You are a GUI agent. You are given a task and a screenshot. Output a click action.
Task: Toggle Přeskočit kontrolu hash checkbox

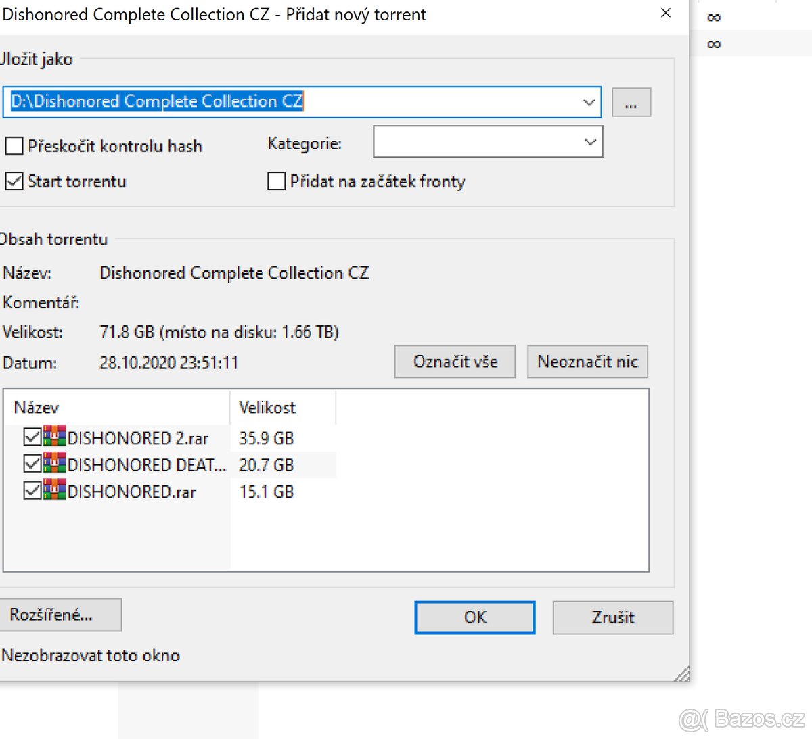coord(14,145)
